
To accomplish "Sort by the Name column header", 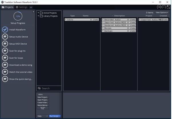I will pyautogui.click(x=85, y=16).
